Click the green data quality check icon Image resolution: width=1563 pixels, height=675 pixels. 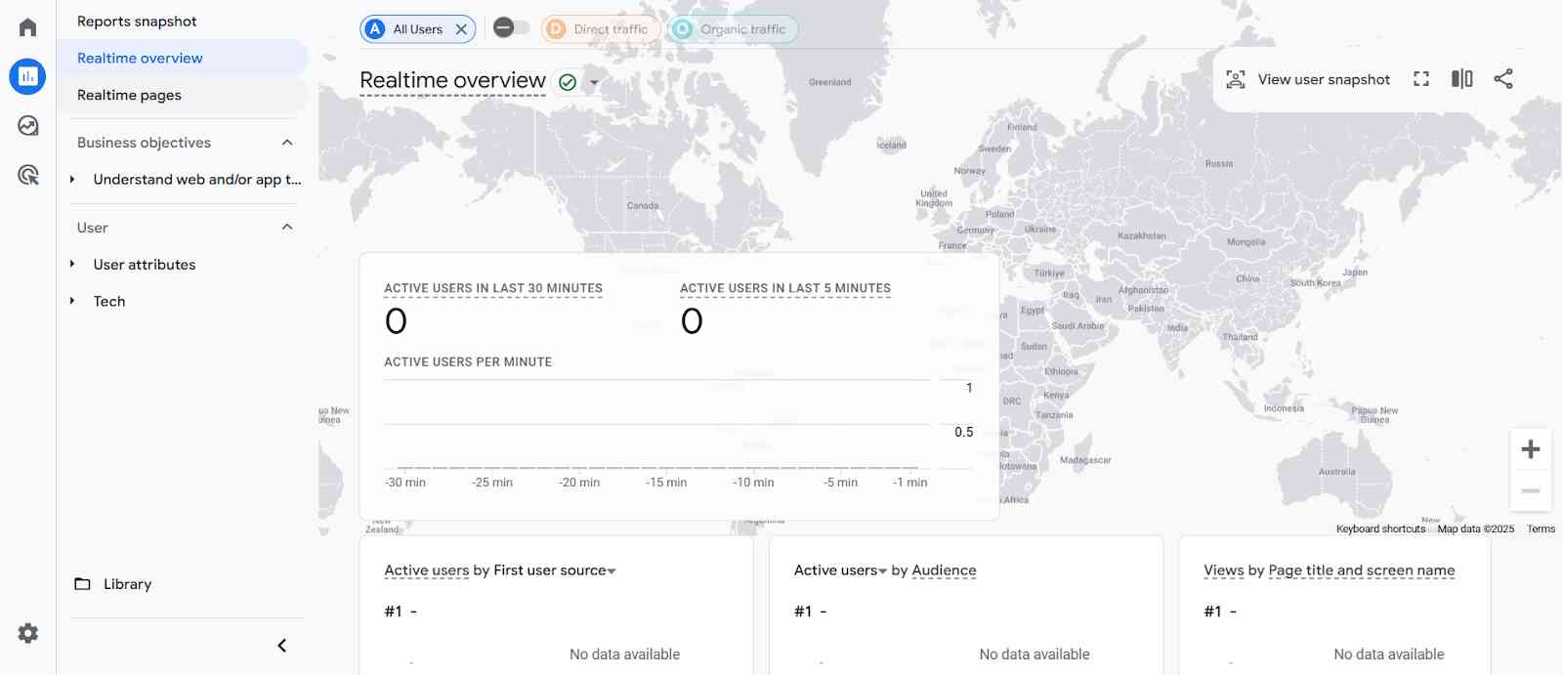click(x=568, y=82)
